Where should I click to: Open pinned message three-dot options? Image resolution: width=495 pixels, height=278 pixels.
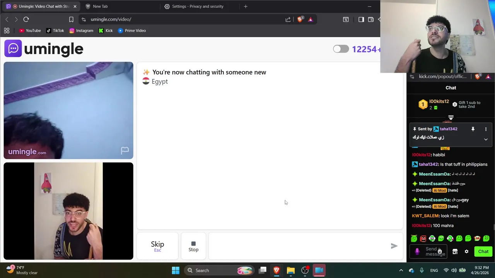486,129
